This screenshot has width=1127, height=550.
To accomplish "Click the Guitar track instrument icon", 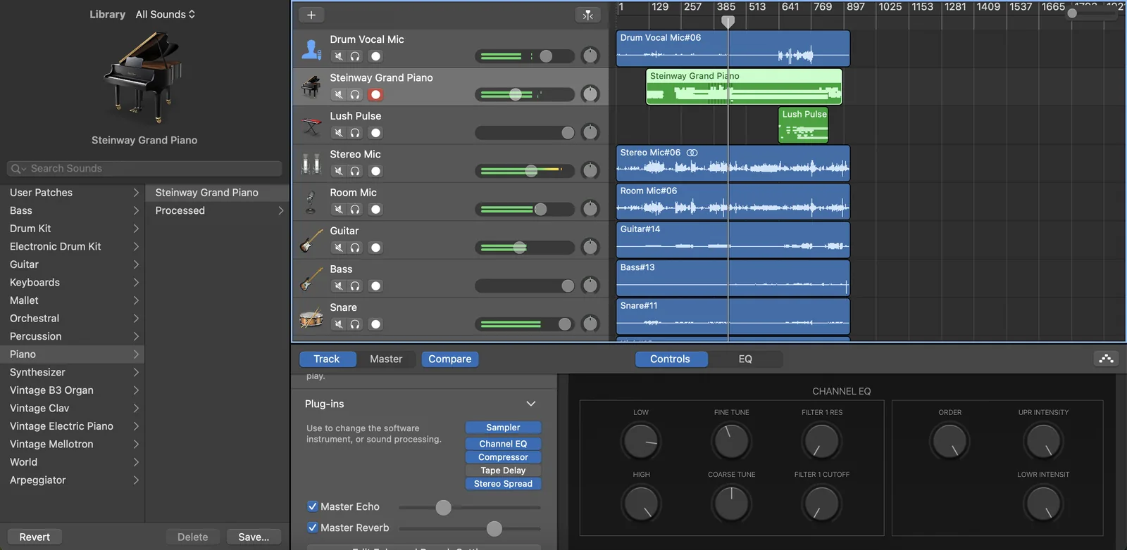I will [x=311, y=240].
